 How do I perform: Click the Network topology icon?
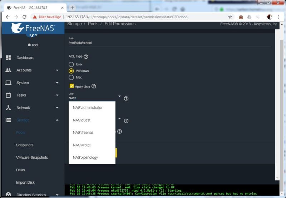8,108
